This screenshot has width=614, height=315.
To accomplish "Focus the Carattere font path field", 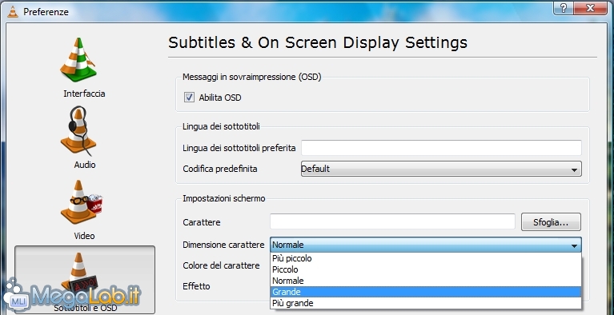I will coord(392,221).
